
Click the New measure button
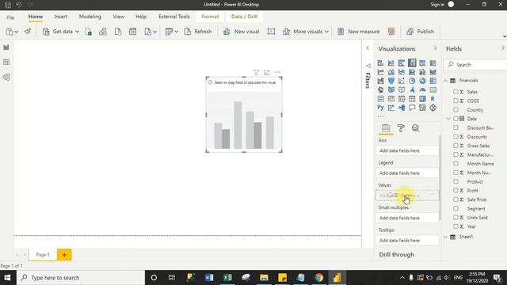coord(358,32)
